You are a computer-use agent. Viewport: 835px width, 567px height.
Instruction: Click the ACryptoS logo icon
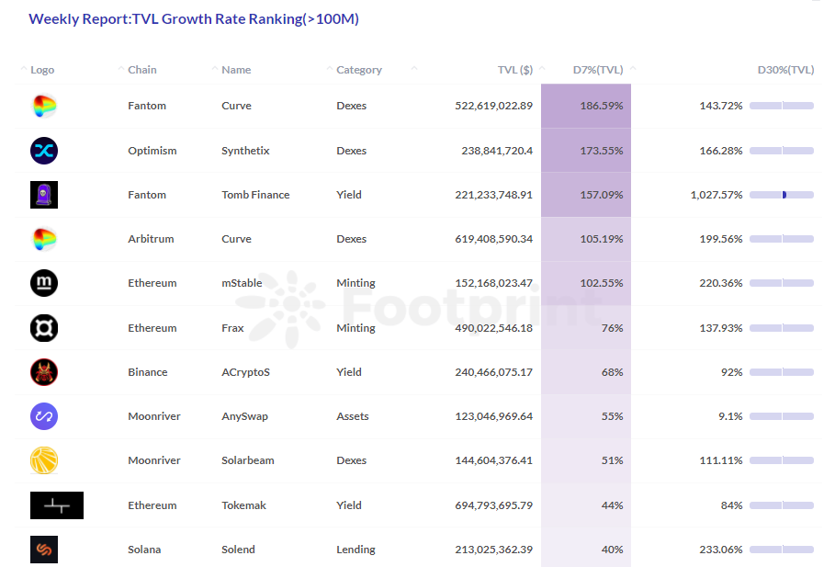(44, 372)
